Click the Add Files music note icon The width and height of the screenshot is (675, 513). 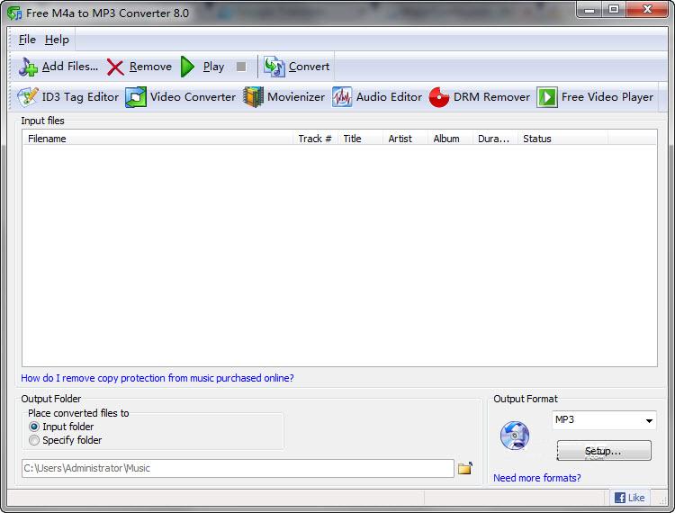tap(29, 67)
